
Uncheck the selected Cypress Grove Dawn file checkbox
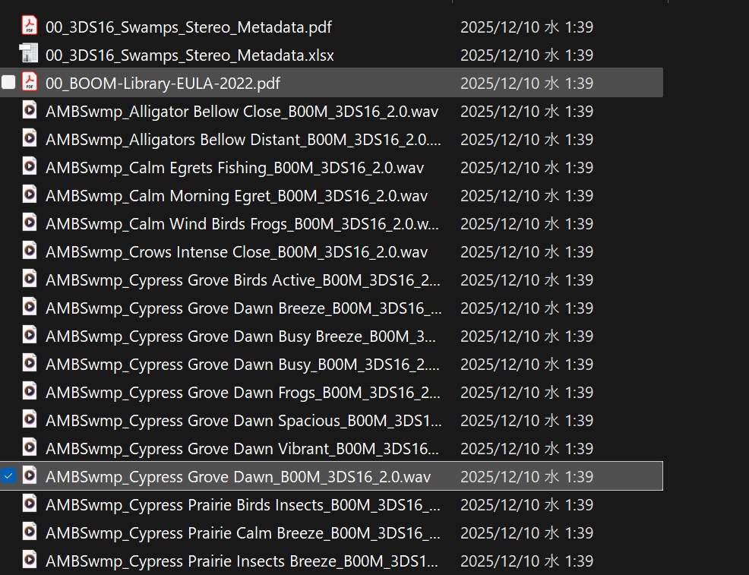tap(9, 476)
